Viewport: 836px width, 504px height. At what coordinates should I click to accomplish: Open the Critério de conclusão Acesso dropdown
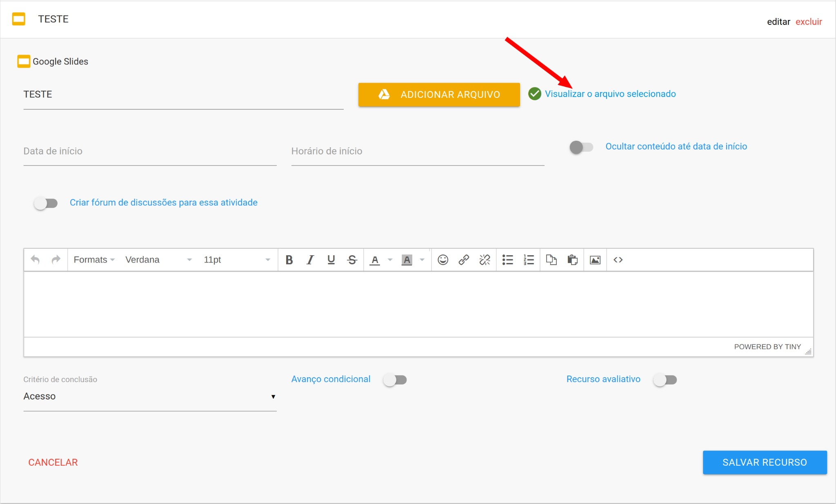(x=150, y=396)
